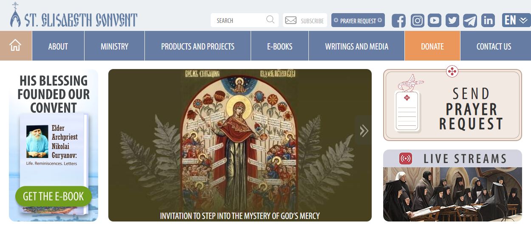The height and width of the screenshot is (227, 531).
Task: Click the envelope subscribe icon
Action: coord(291,20)
